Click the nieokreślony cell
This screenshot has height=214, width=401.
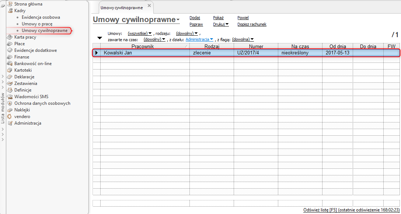coord(300,53)
